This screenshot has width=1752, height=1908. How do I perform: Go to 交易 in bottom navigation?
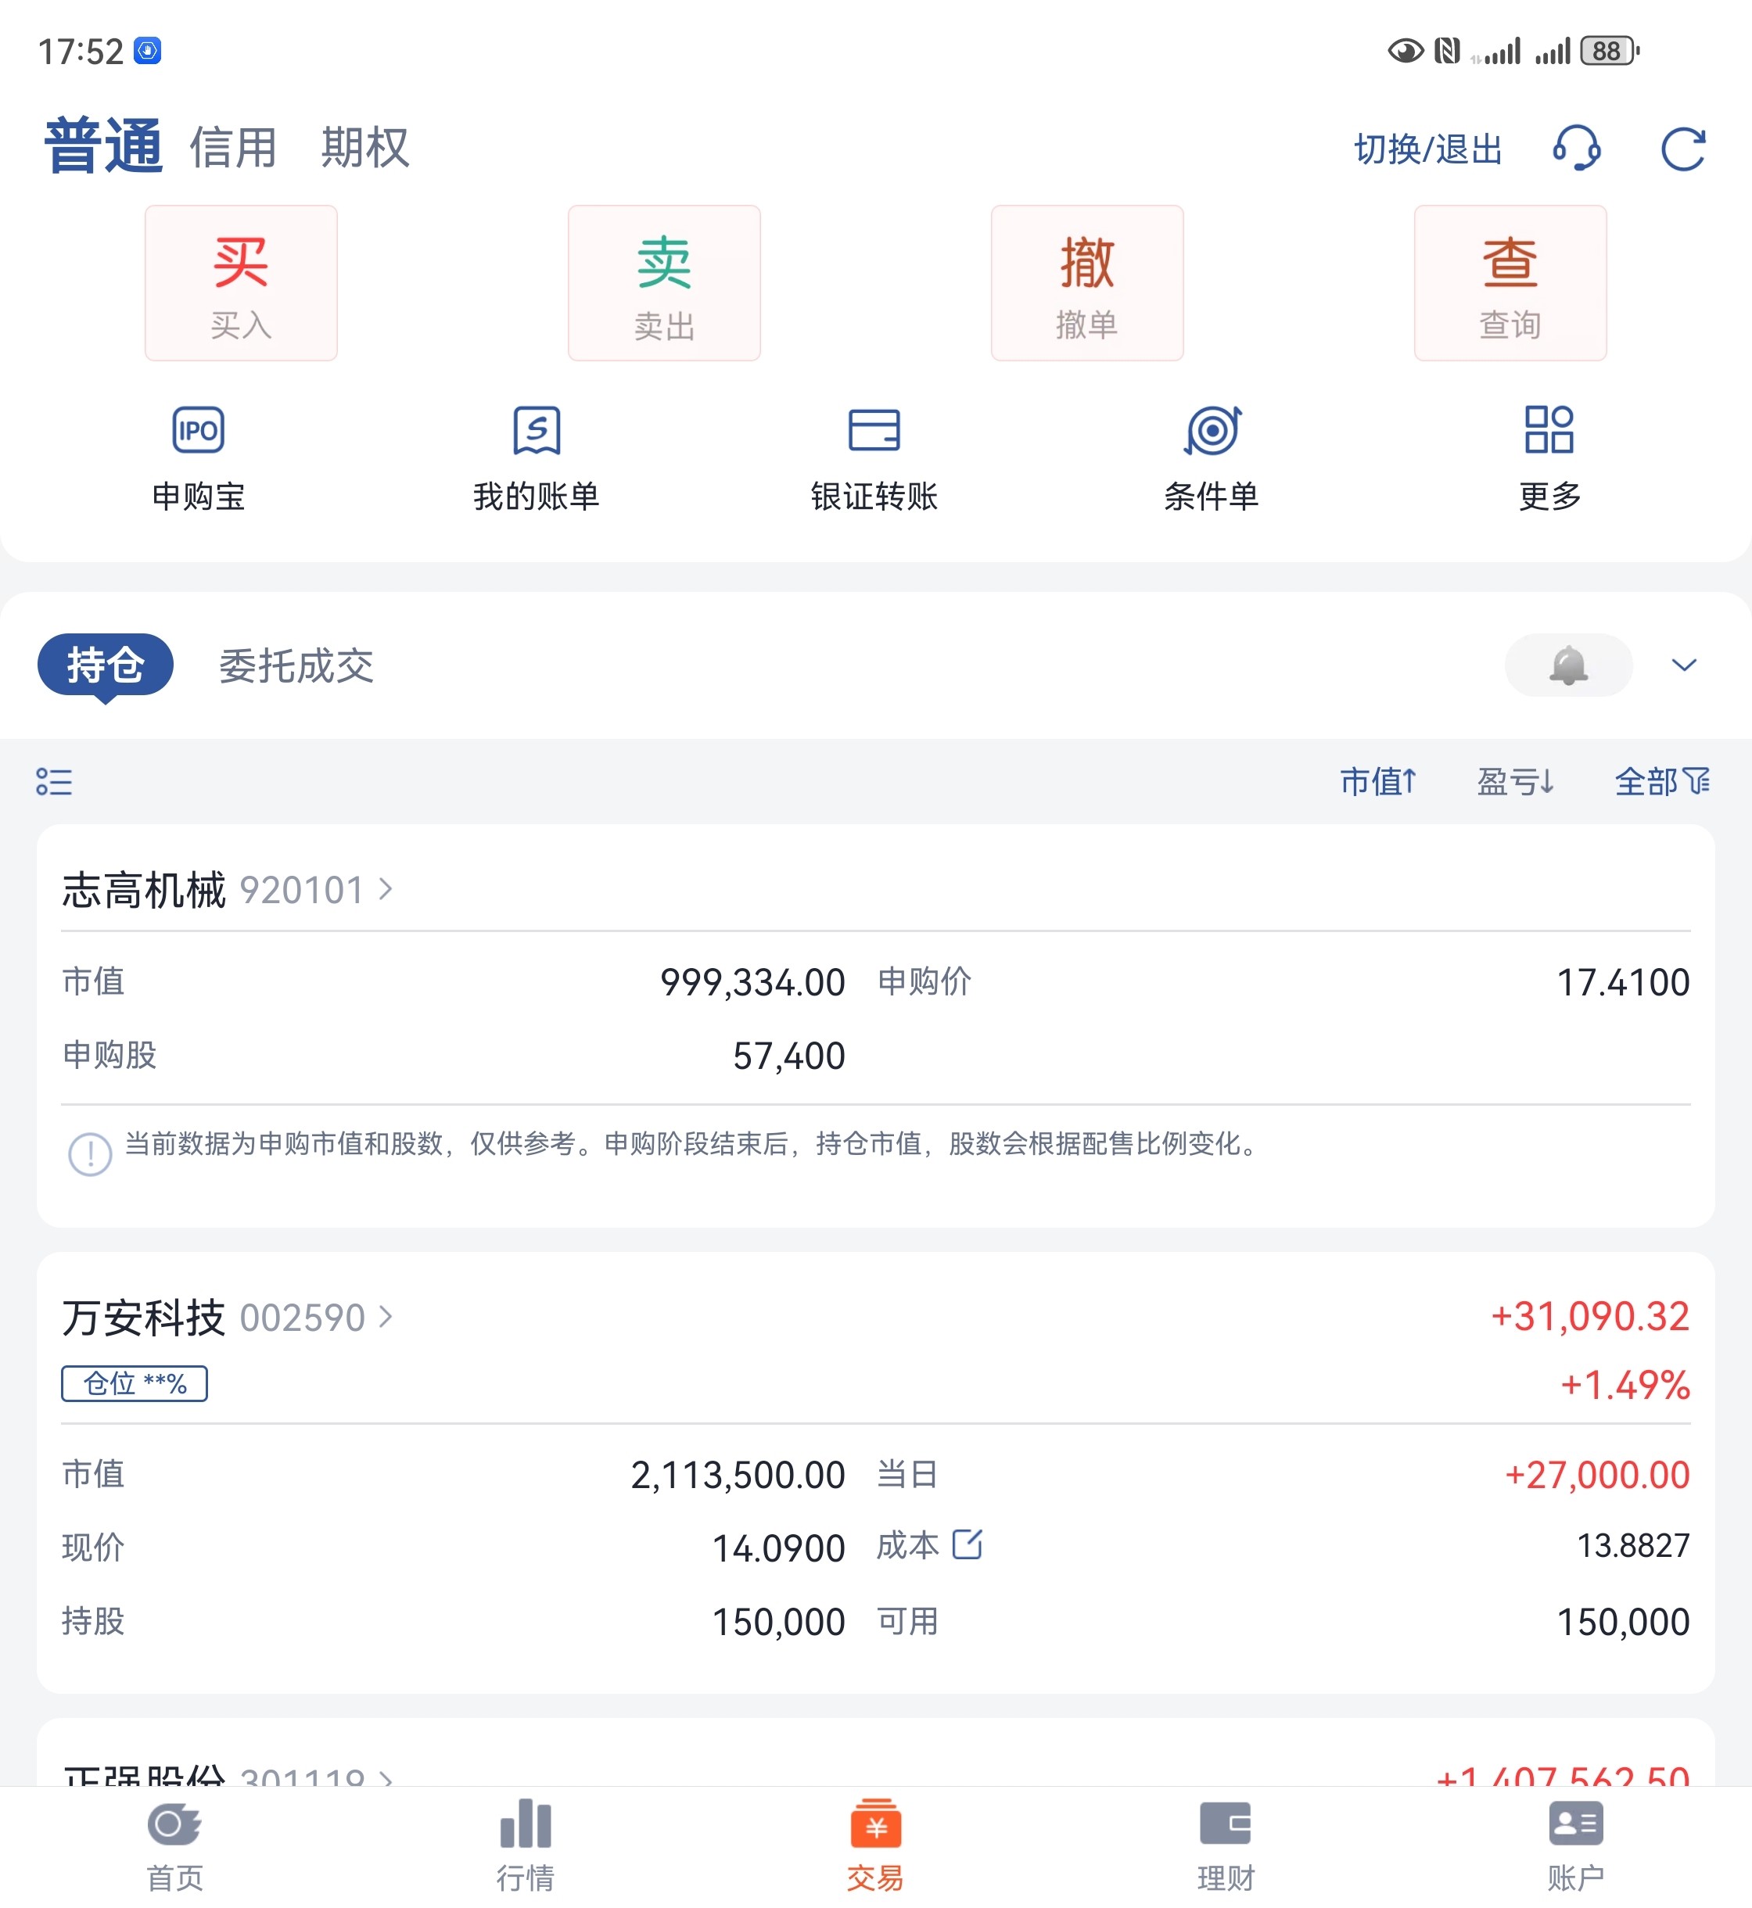tap(875, 1845)
